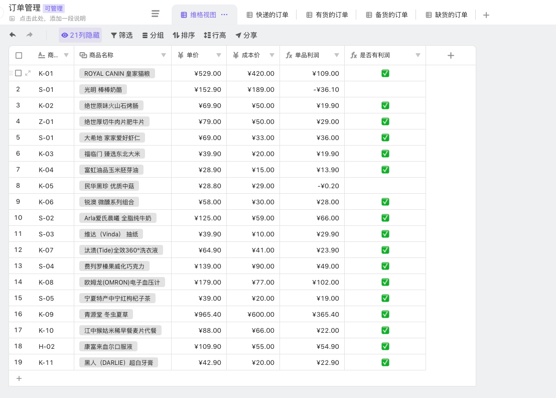Image resolution: width=556 pixels, height=398 pixels.
Task: Add a new view tab with plus
Action: (486, 15)
